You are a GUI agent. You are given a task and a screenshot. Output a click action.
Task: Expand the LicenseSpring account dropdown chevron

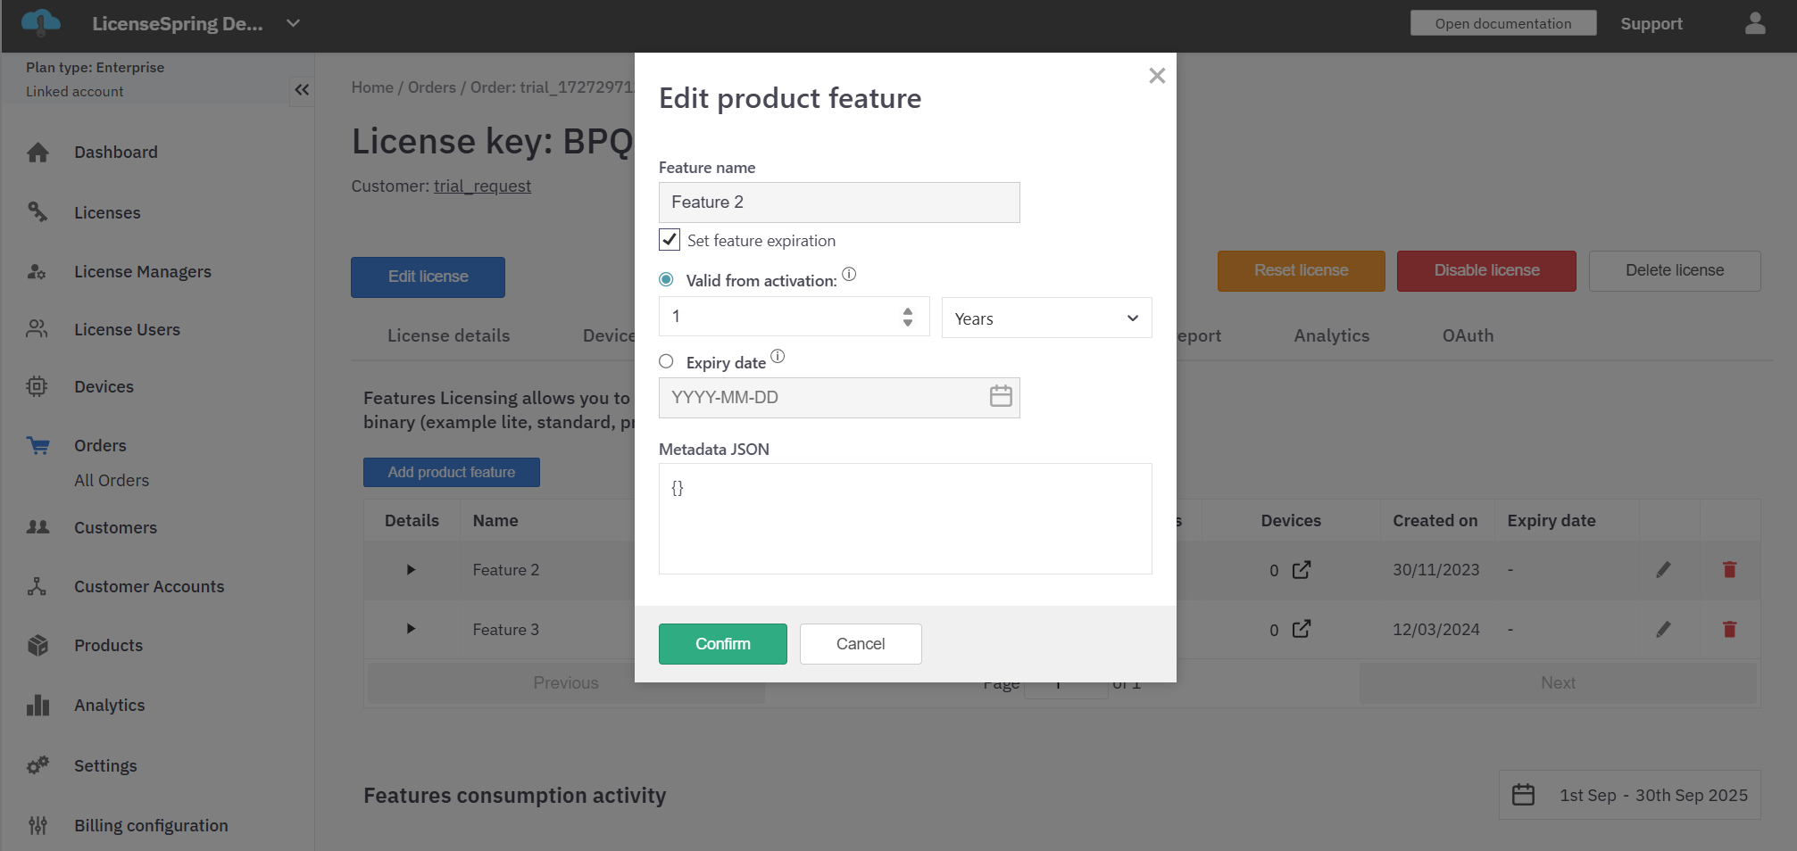(293, 24)
